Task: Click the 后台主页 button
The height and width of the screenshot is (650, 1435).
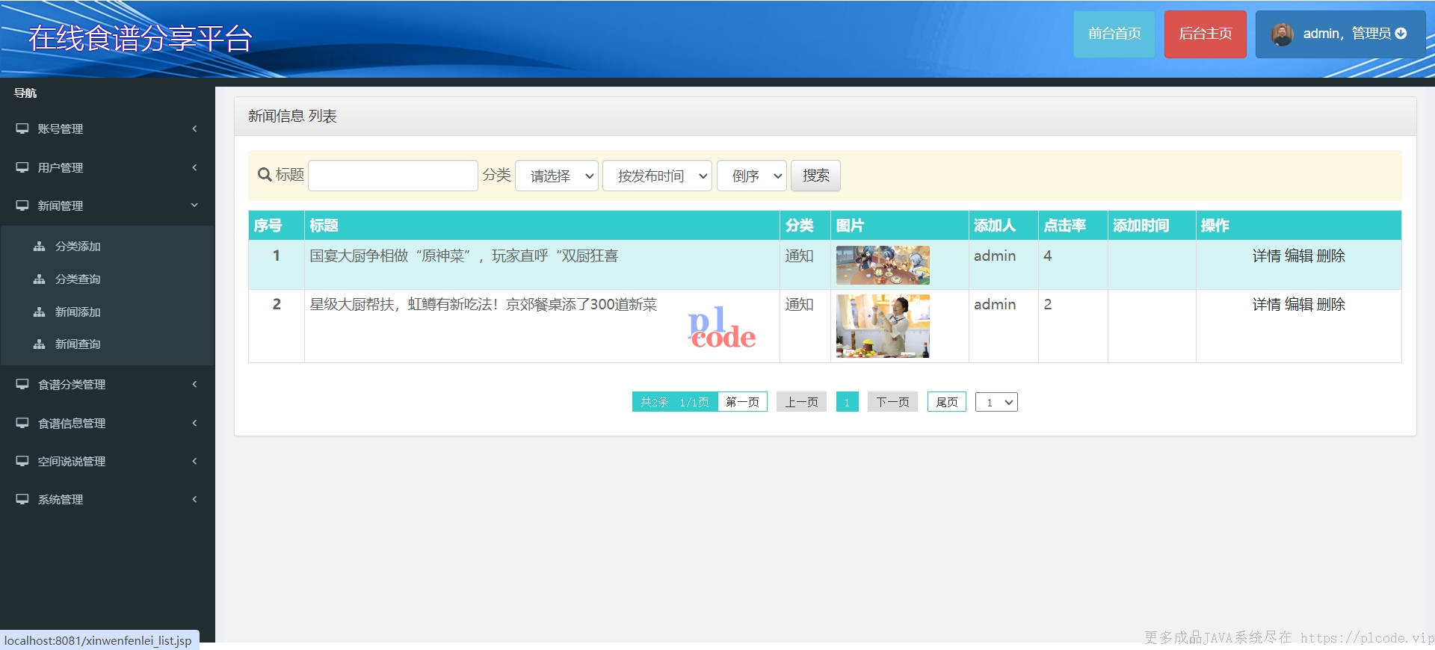Action: [x=1206, y=34]
